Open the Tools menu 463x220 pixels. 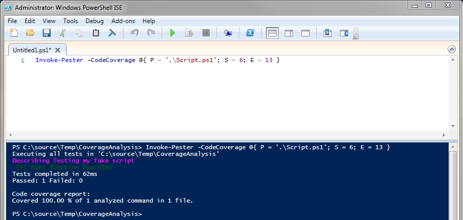(71, 21)
